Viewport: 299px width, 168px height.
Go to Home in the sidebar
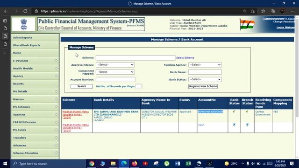click(35, 53)
